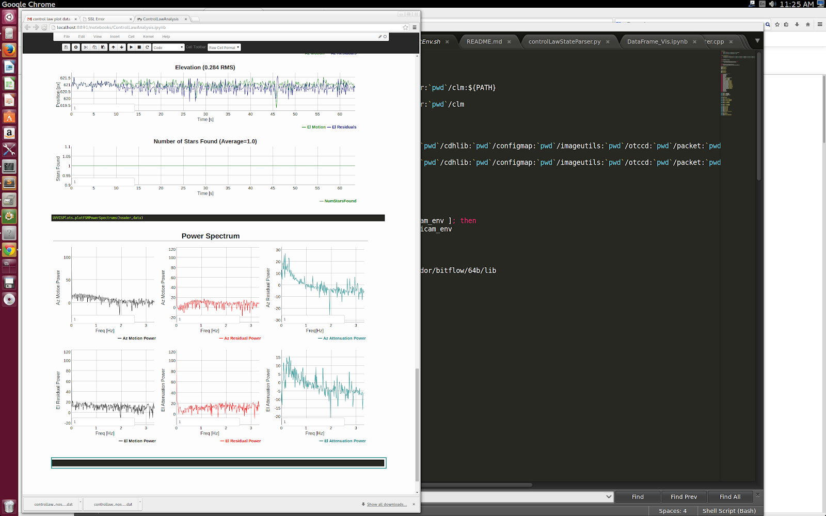The image size is (826, 516).
Task: Click the Find button in Sublime
Action: click(x=638, y=497)
